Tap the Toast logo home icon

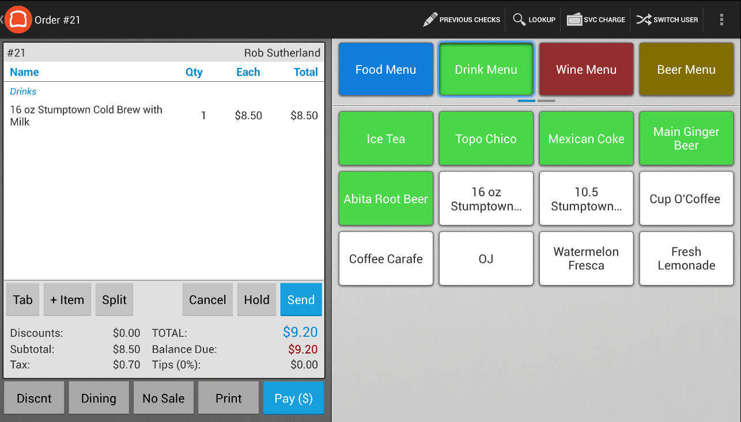pos(18,20)
